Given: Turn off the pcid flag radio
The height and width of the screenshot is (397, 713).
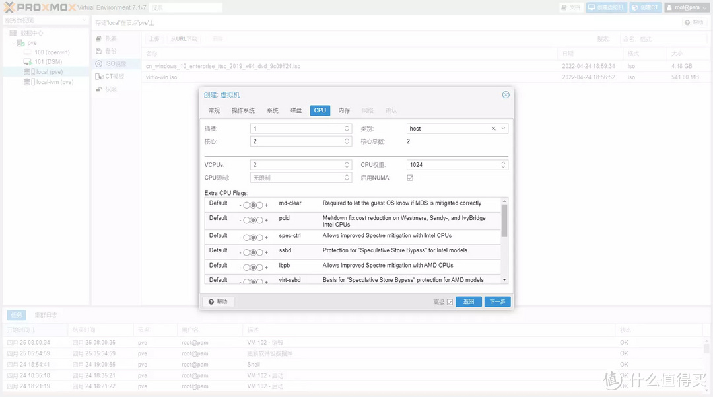Looking at the screenshot, I should pyautogui.click(x=246, y=220).
